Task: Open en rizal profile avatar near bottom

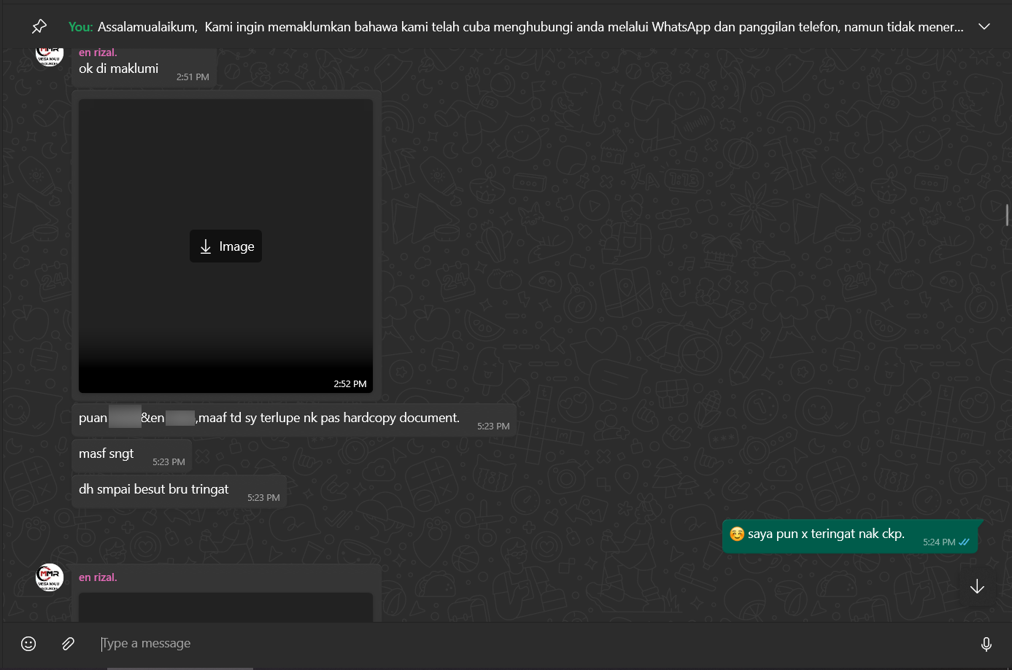Action: [50, 577]
